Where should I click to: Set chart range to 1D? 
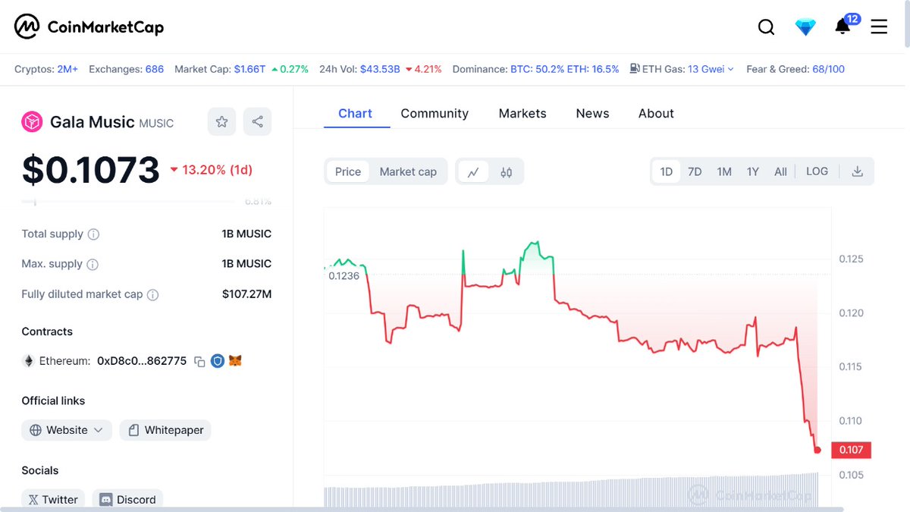coord(667,171)
